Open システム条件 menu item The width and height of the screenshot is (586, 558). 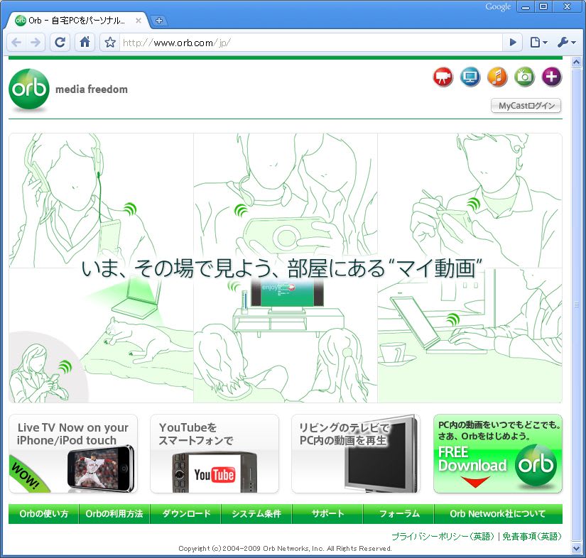(x=256, y=513)
